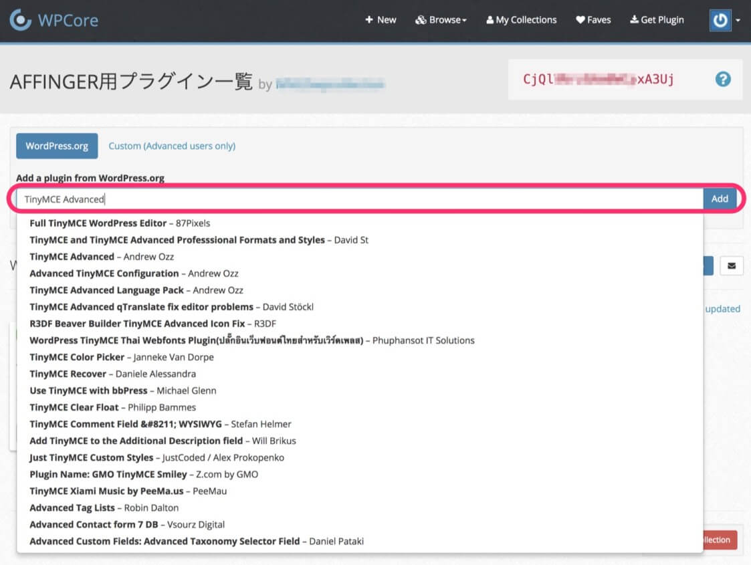Screen dimensions: 751x565
Task: Click the updated link at right
Action: click(722, 309)
